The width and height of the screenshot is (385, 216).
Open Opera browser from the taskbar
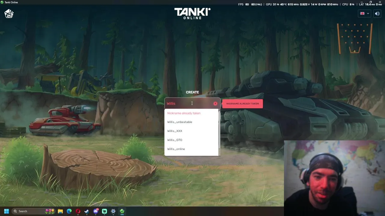pos(78,211)
